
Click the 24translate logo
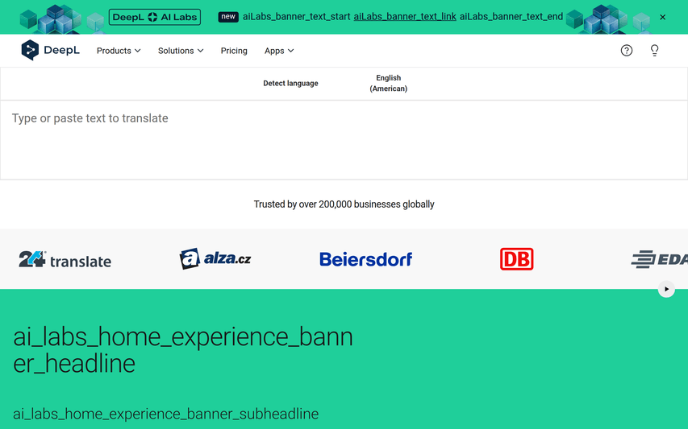[65, 259]
